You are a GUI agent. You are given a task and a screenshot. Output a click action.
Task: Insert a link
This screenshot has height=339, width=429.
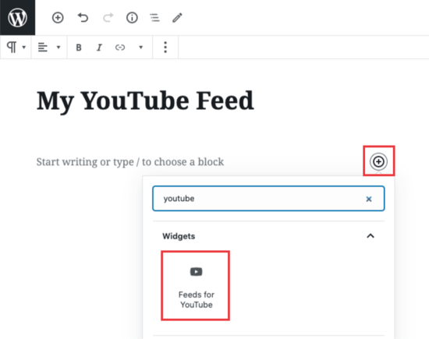tap(120, 48)
